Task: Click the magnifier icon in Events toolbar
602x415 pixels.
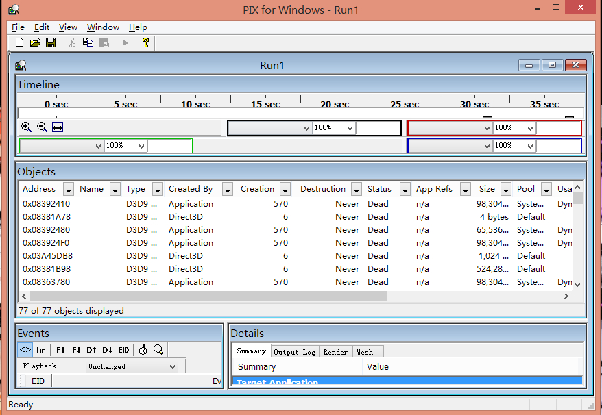Action: (x=158, y=350)
